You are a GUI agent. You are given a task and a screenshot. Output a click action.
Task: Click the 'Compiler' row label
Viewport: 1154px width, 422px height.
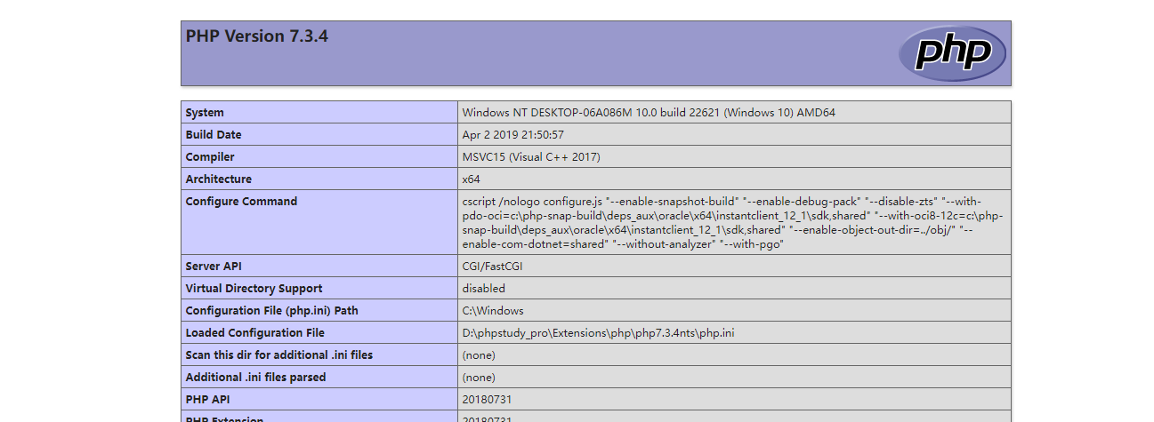tap(210, 157)
